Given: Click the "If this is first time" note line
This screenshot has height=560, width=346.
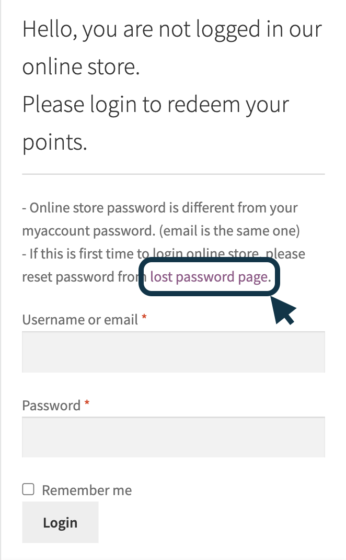Looking at the screenshot, I should click(164, 254).
